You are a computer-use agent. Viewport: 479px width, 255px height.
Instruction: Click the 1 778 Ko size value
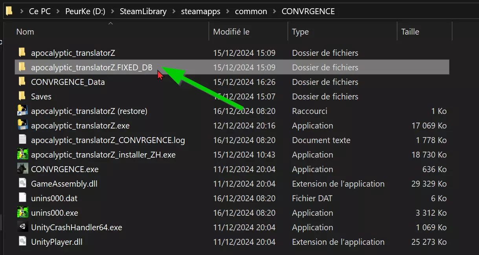pos(431,140)
